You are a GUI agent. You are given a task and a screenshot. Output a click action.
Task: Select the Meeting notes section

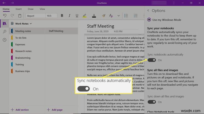tap(27, 31)
